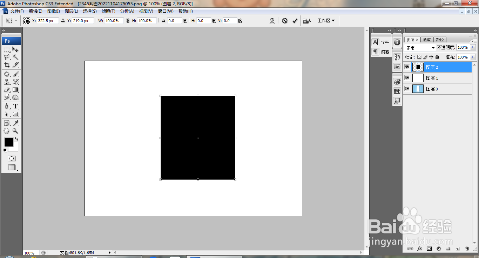Open 工作区 workspace dropdown
The image size is (479, 258).
(326, 21)
